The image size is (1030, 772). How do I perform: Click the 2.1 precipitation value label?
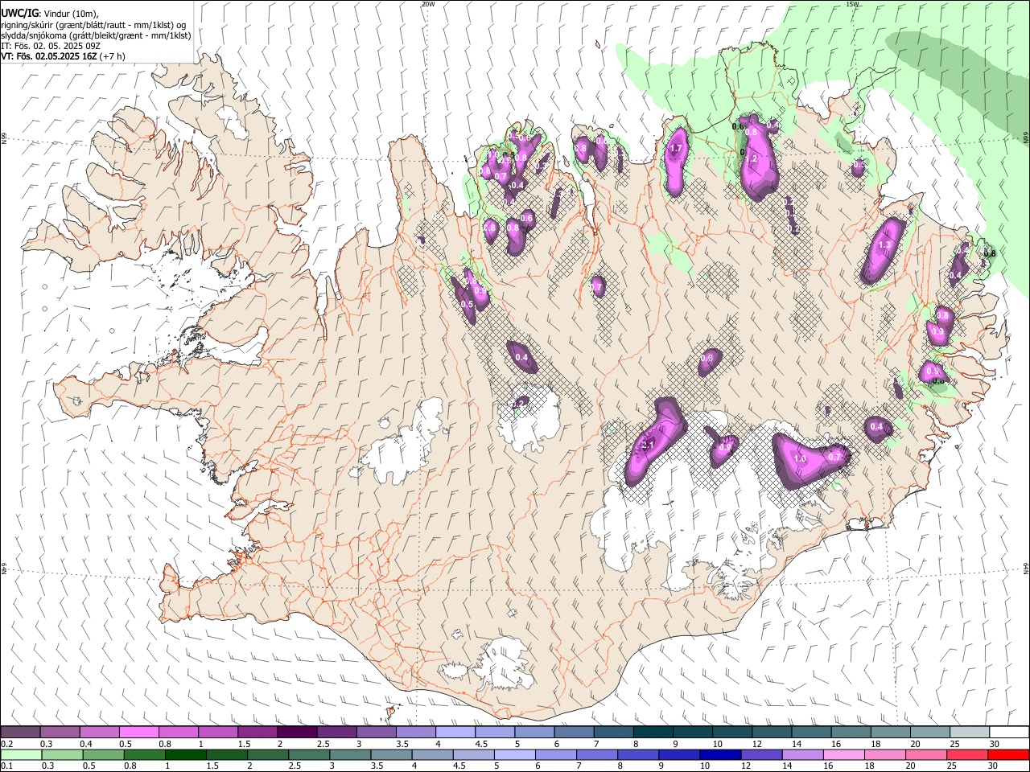click(649, 445)
